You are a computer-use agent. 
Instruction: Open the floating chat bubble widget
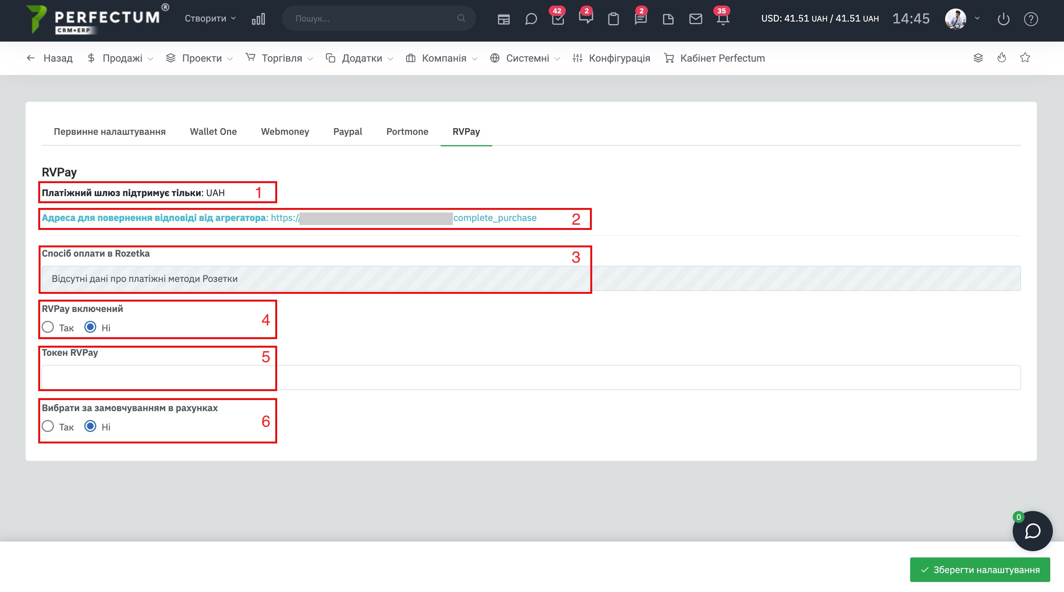(x=1032, y=531)
